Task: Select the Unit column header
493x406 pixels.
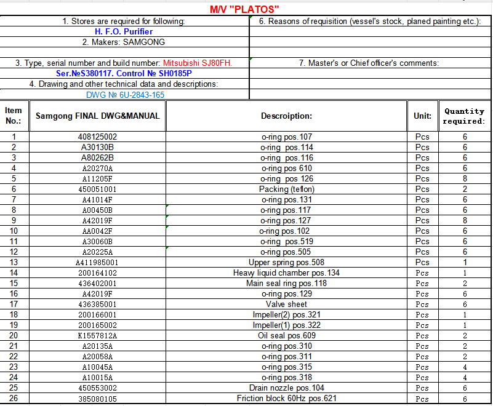Action: point(422,116)
